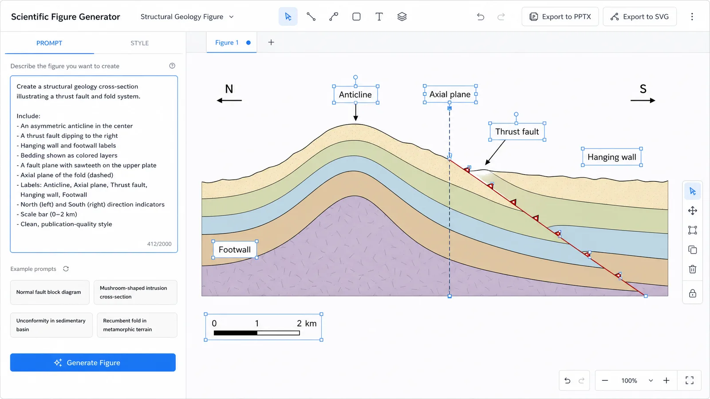Image resolution: width=710 pixels, height=399 pixels.
Task: Select the straight line tool
Action: (311, 17)
